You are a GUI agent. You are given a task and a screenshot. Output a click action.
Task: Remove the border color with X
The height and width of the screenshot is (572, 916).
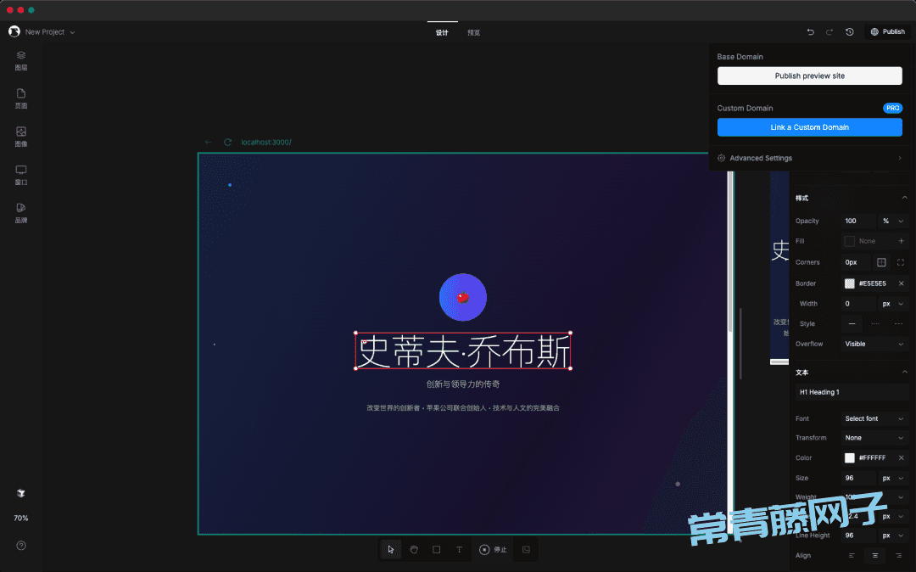[x=901, y=283]
